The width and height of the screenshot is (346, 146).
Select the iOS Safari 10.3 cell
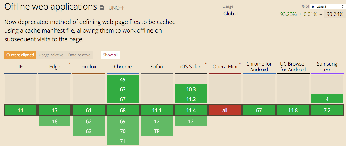pos(191,89)
